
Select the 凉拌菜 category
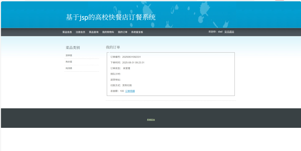tap(69, 55)
